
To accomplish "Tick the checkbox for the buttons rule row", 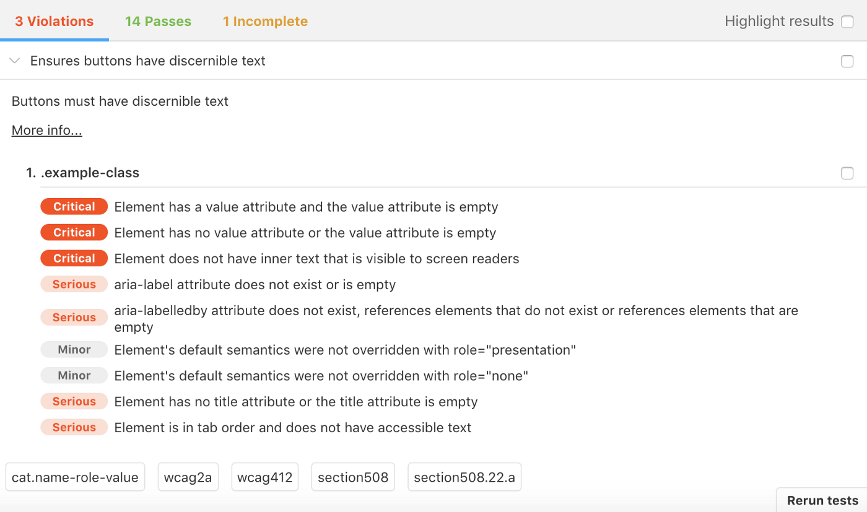I will [x=847, y=61].
